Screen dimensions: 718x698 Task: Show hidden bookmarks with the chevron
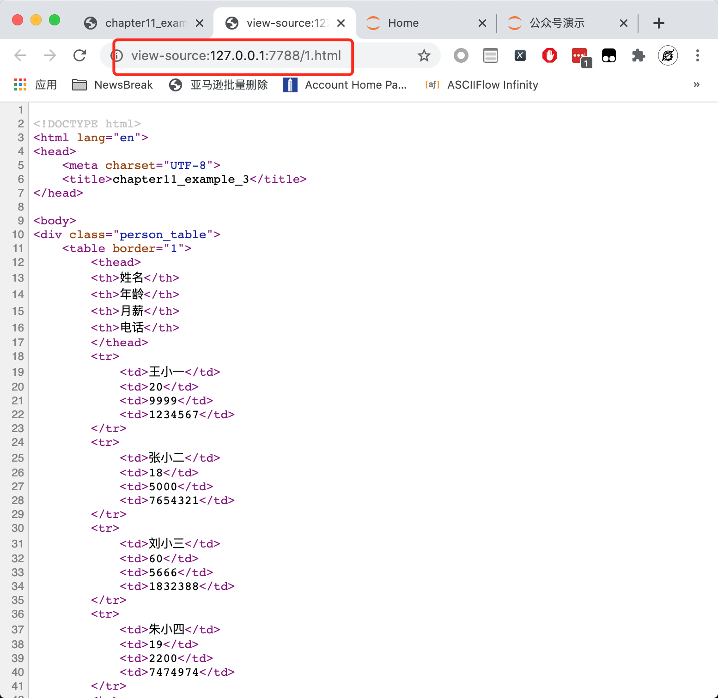click(x=696, y=84)
